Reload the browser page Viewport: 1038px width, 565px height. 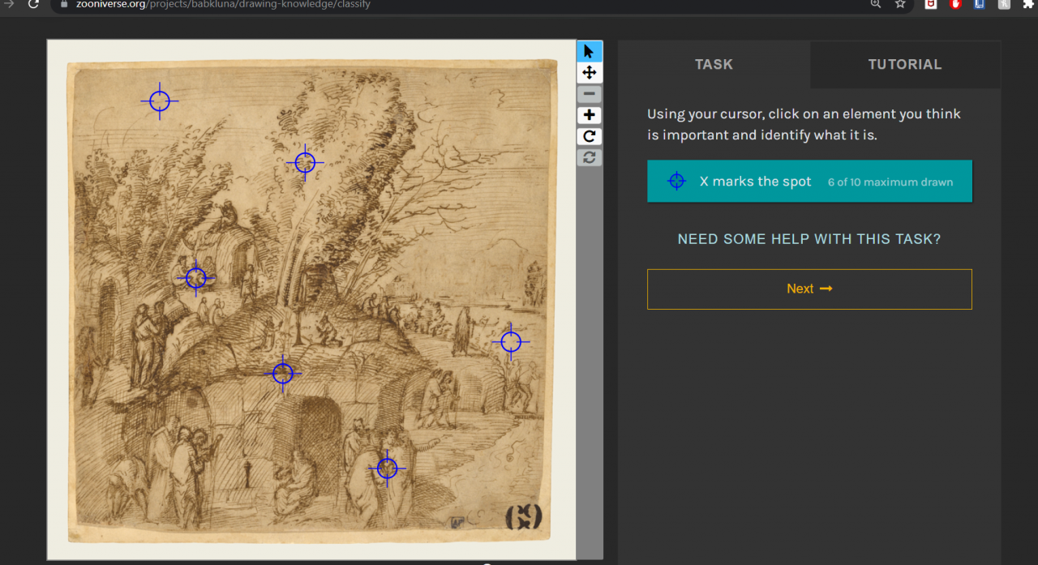pos(34,4)
